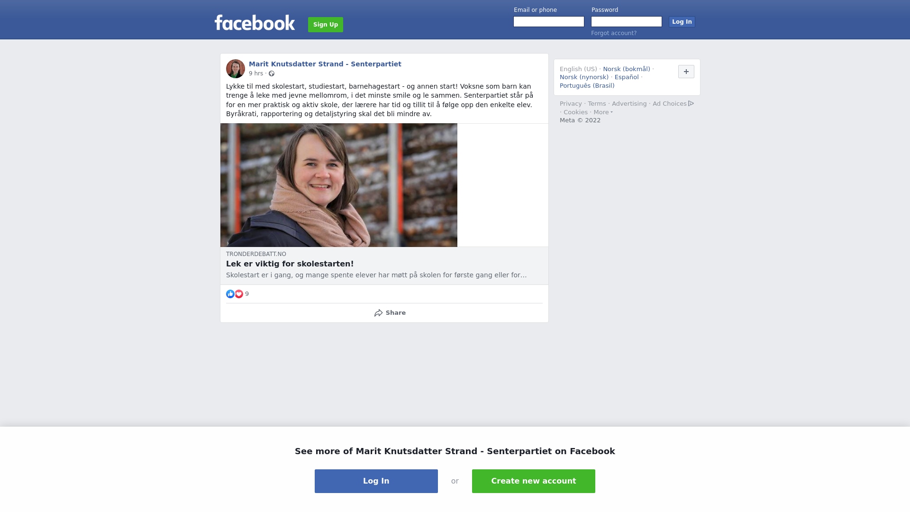Switch language to Español
Image resolution: width=910 pixels, height=512 pixels.
[627, 77]
